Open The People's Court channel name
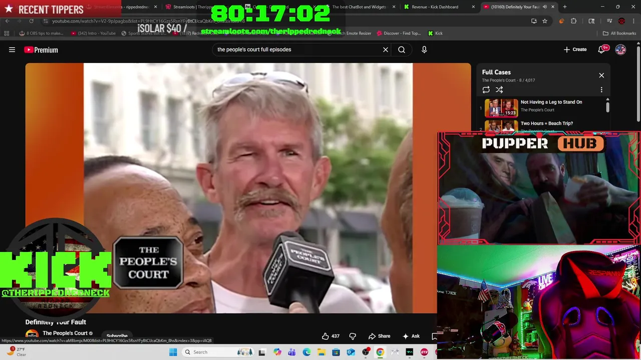 65,333
